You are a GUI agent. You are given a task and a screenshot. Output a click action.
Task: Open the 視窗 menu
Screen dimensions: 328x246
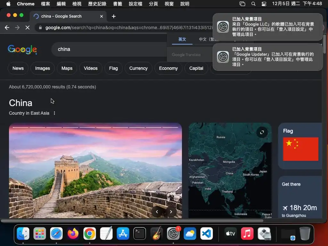pos(169,4)
